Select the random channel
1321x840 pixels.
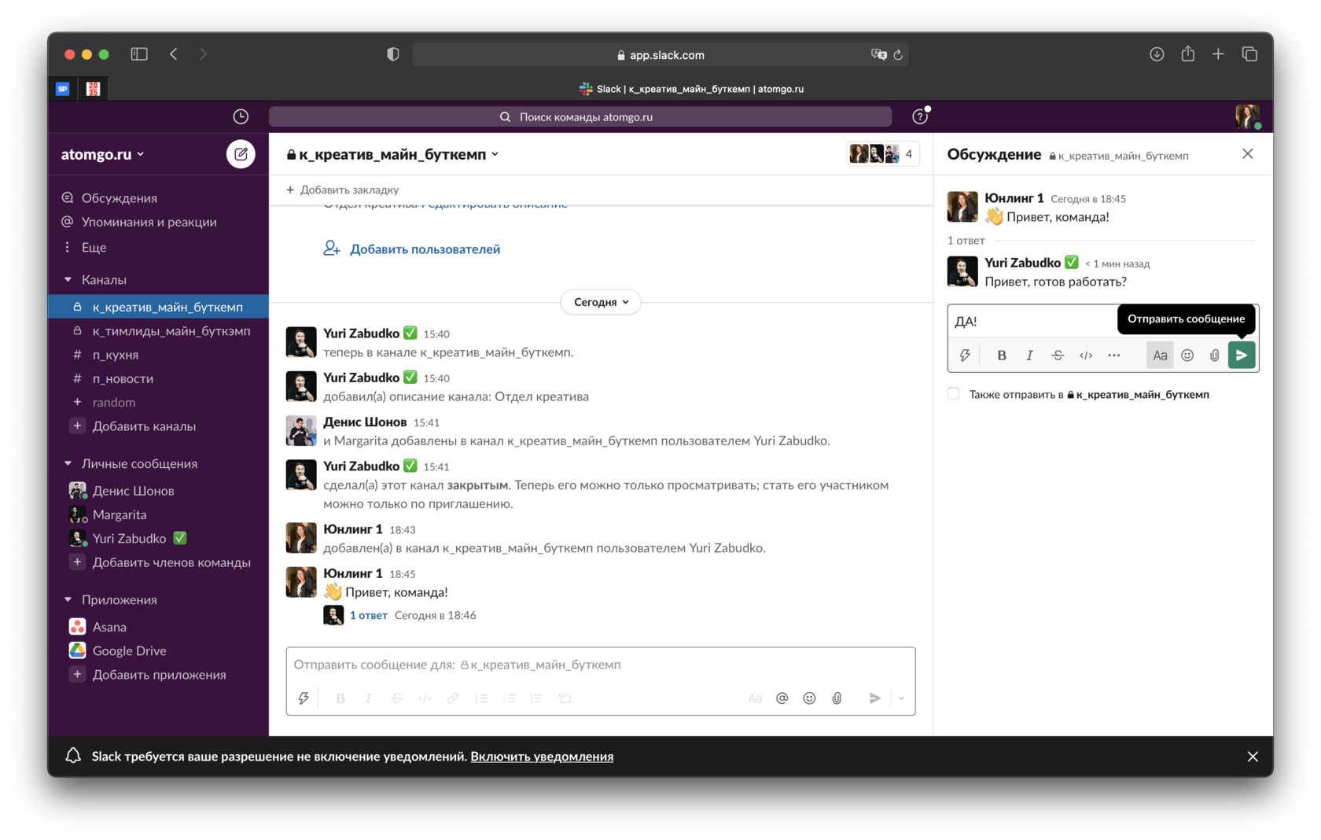tap(158, 403)
